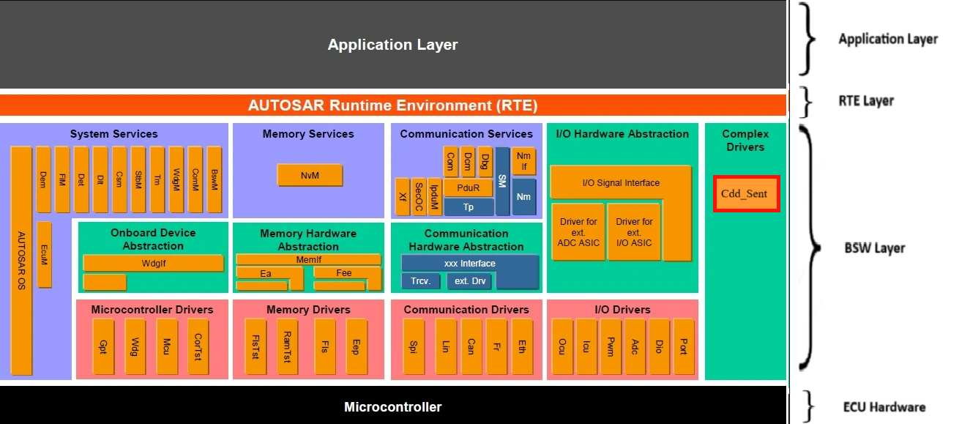Viewport: 970px width, 424px height.
Task: Click the Fee memory abstraction block
Action: [344, 273]
